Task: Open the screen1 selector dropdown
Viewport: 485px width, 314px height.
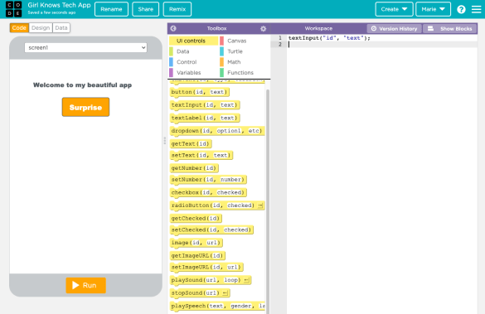Action: click(x=85, y=47)
